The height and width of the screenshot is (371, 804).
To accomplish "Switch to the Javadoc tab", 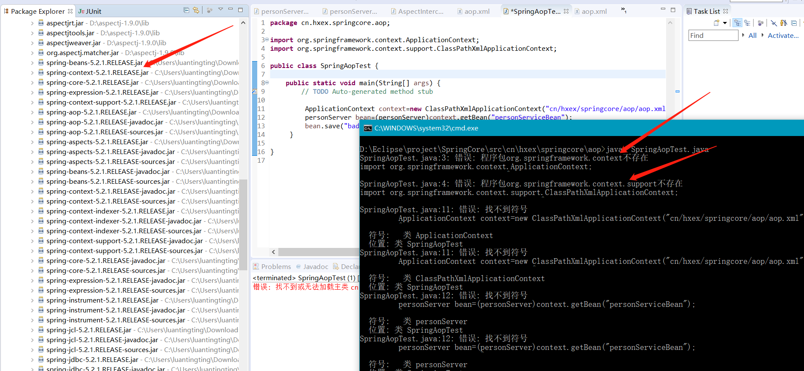I will point(312,266).
